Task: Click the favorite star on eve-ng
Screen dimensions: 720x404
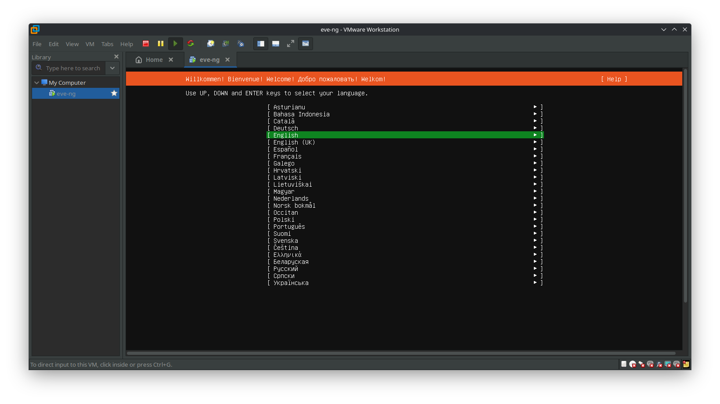Action: pos(114,93)
